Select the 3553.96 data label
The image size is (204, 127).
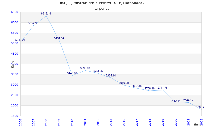coord(98,71)
